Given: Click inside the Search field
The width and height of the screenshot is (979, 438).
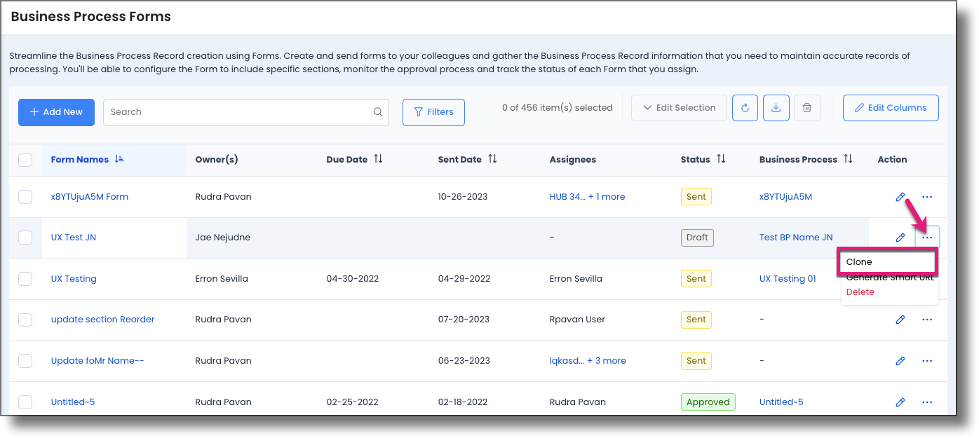Looking at the screenshot, I should point(210,112).
